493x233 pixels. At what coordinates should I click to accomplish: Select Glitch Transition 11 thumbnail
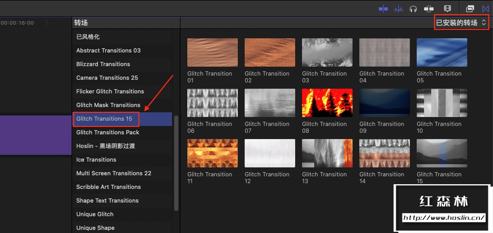pyautogui.click(x=213, y=153)
